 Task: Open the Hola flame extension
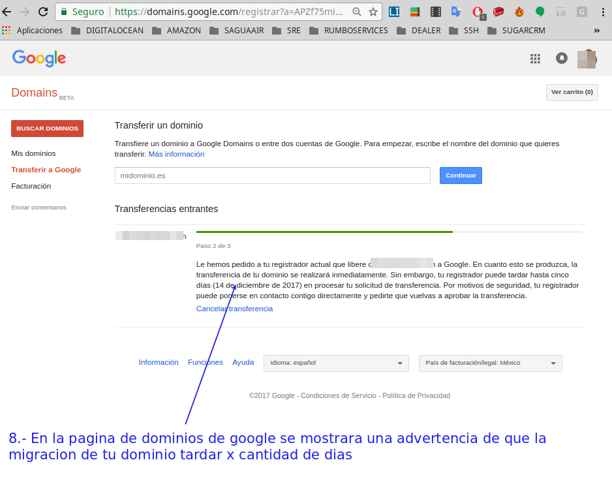click(519, 12)
